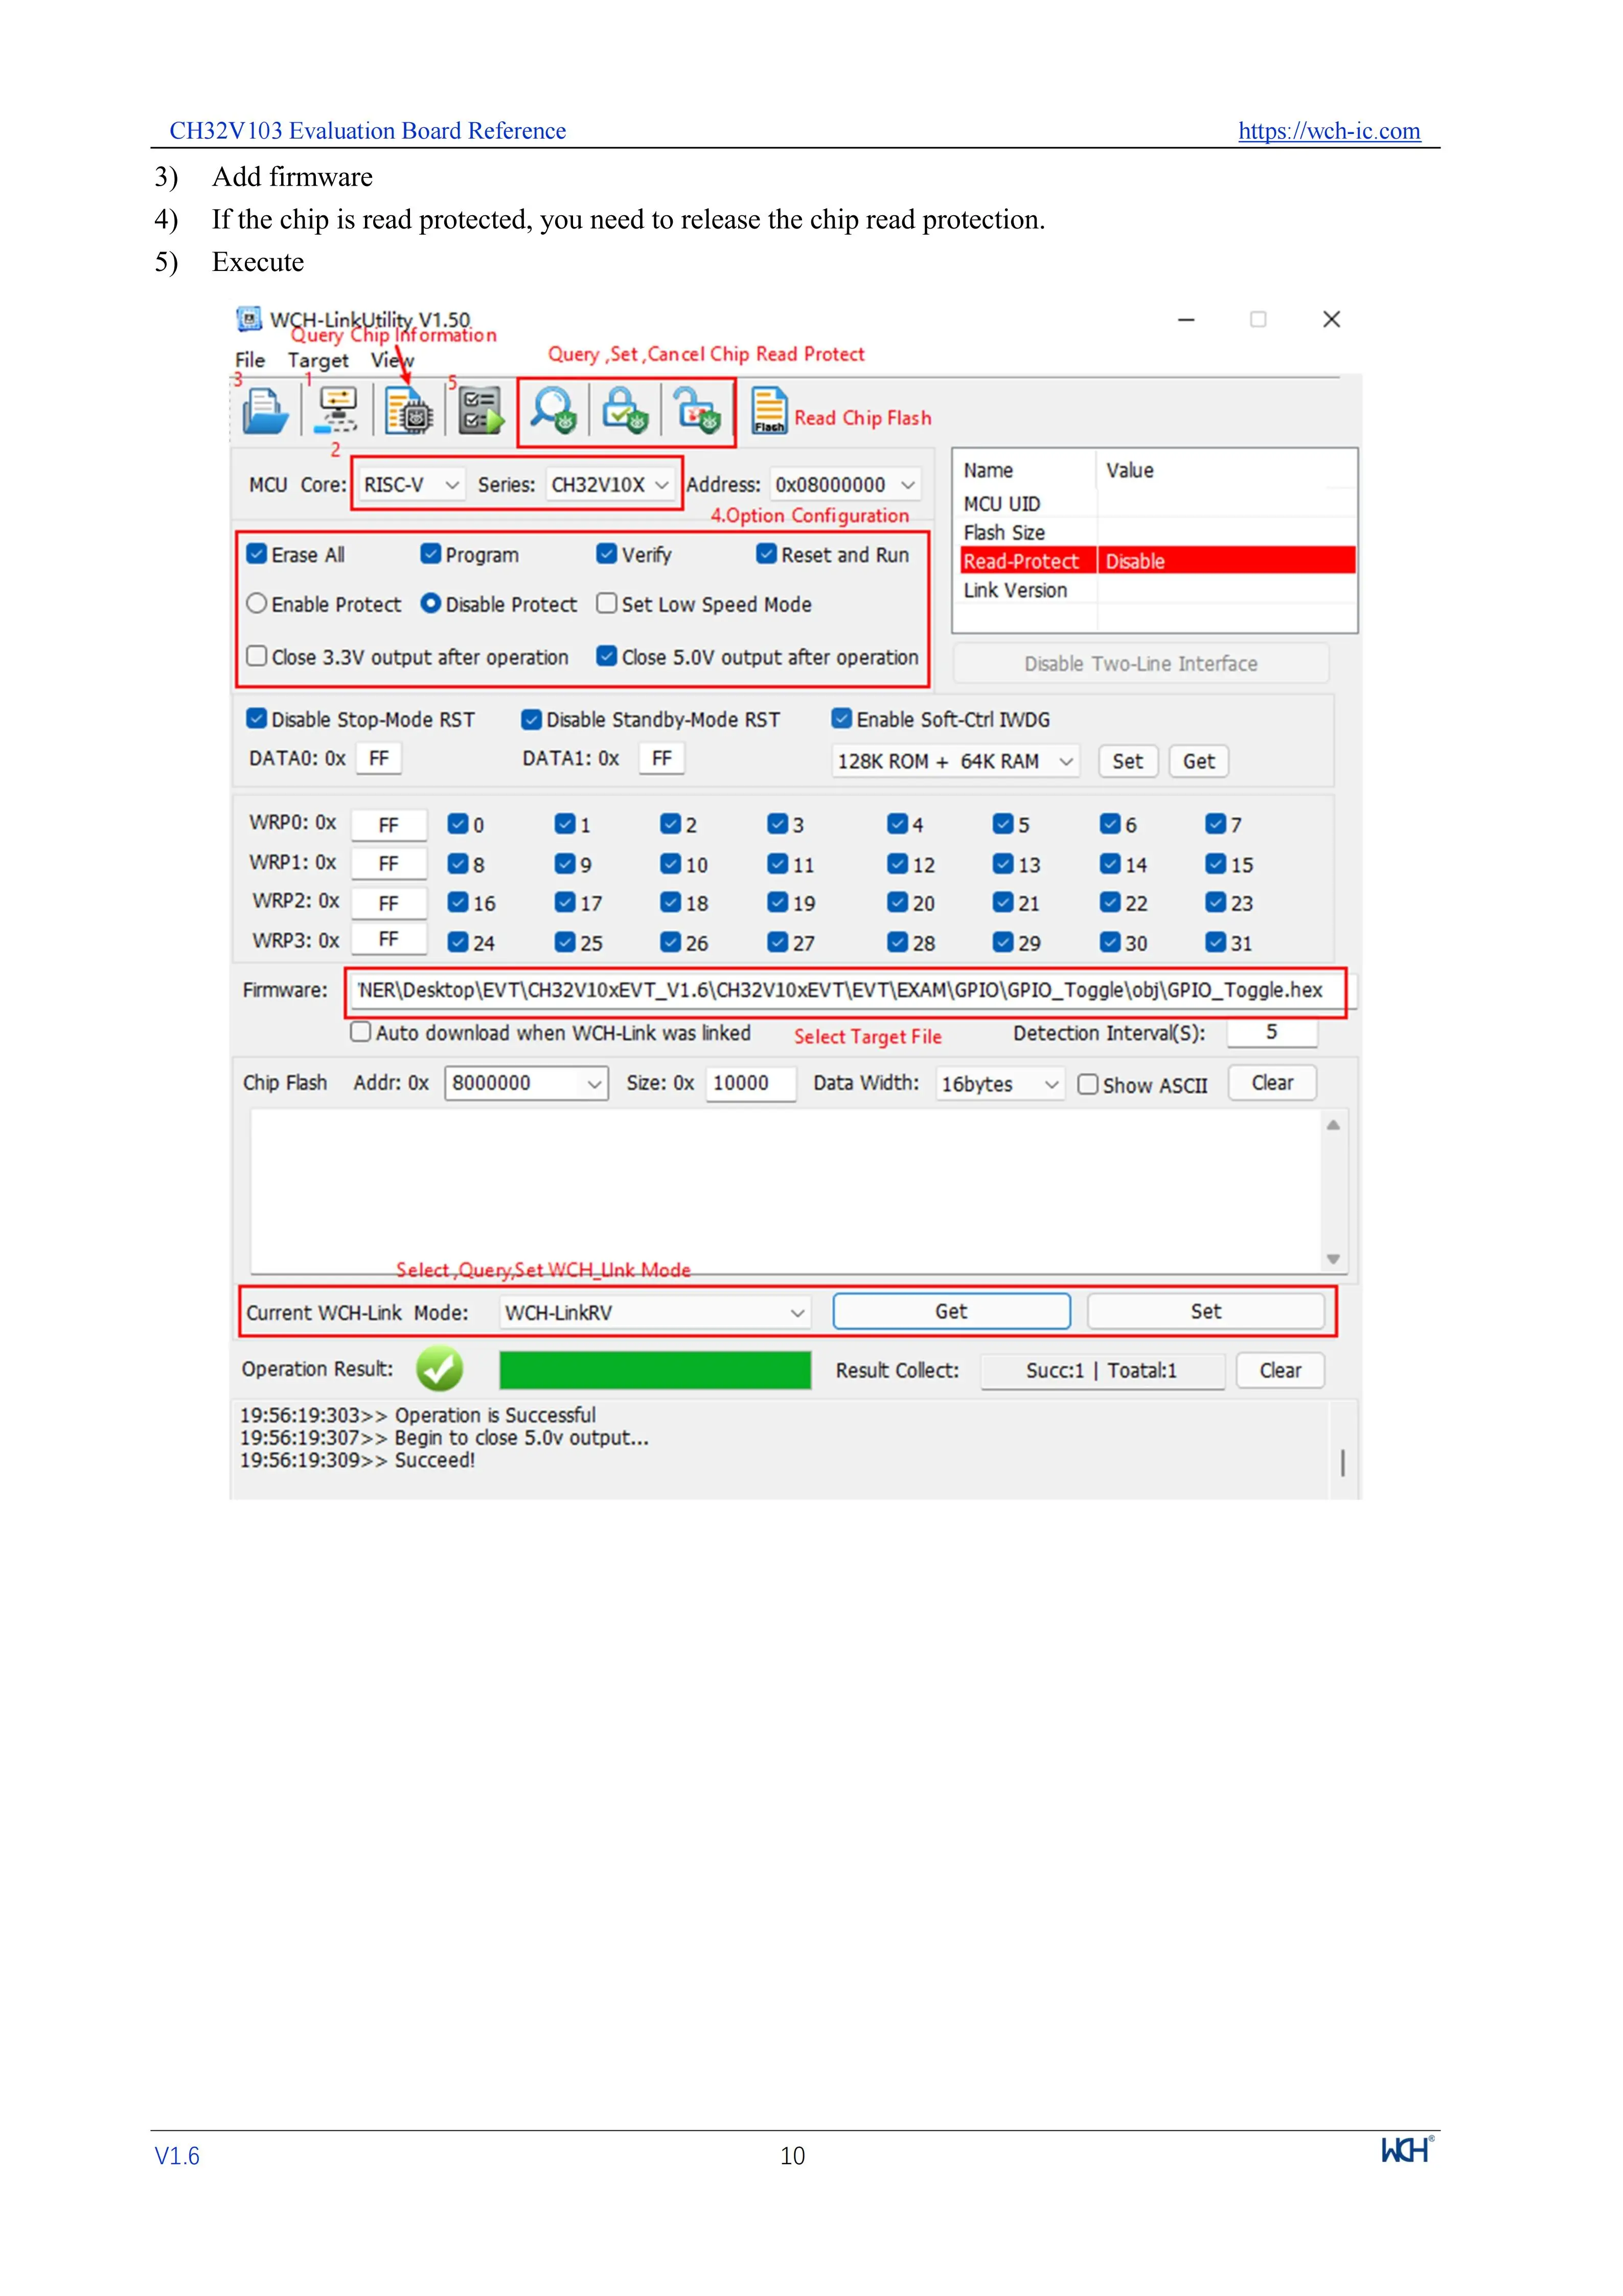Click the Clear button next to Result Collect

[x=1280, y=1370]
